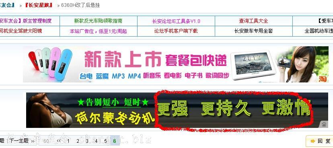Click the arrow icon on 回复 button
333x148 pixels.
pos(312,141)
